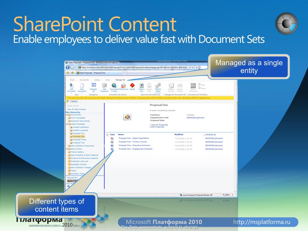This screenshot has height=231, width=308.
Task: Select Proposal Four in site hierarchy
Action: click(79, 133)
